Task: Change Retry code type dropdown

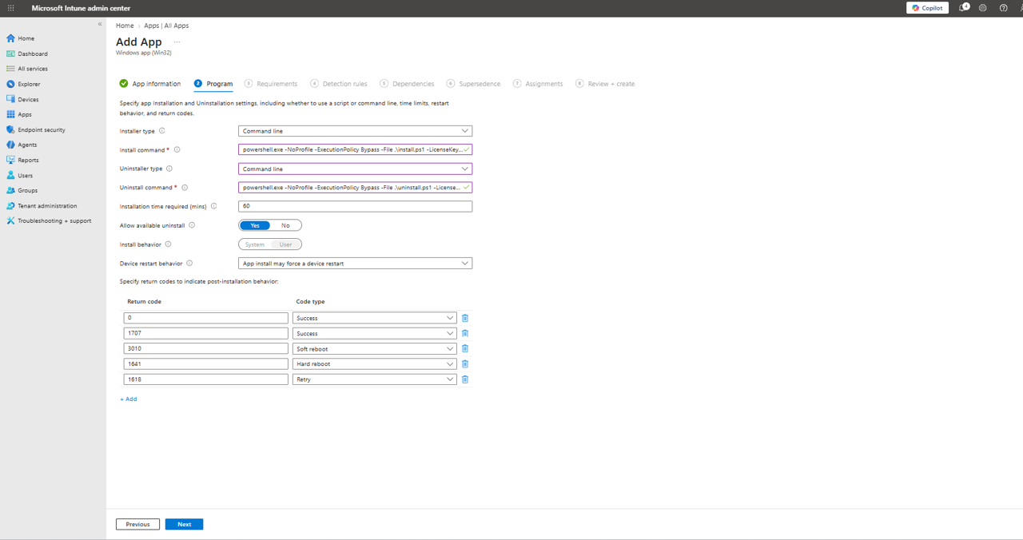Action: pos(375,379)
